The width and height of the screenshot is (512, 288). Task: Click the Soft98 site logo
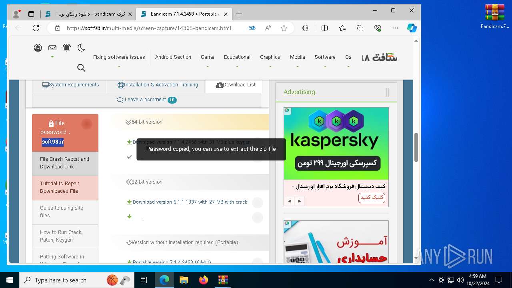point(380,57)
